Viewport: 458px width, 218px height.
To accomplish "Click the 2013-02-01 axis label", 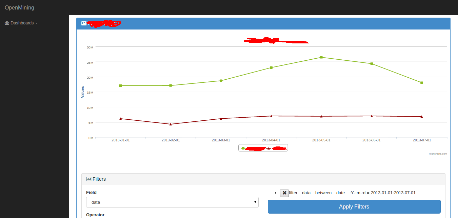I will (x=171, y=140).
